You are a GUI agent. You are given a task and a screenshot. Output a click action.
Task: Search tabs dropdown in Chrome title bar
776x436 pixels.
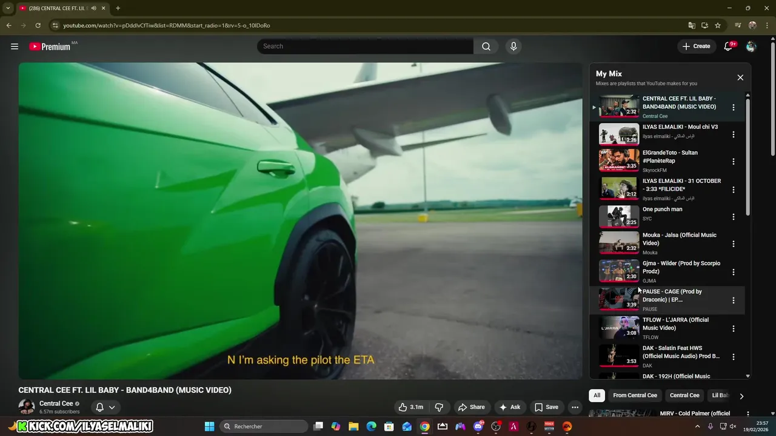(8, 8)
